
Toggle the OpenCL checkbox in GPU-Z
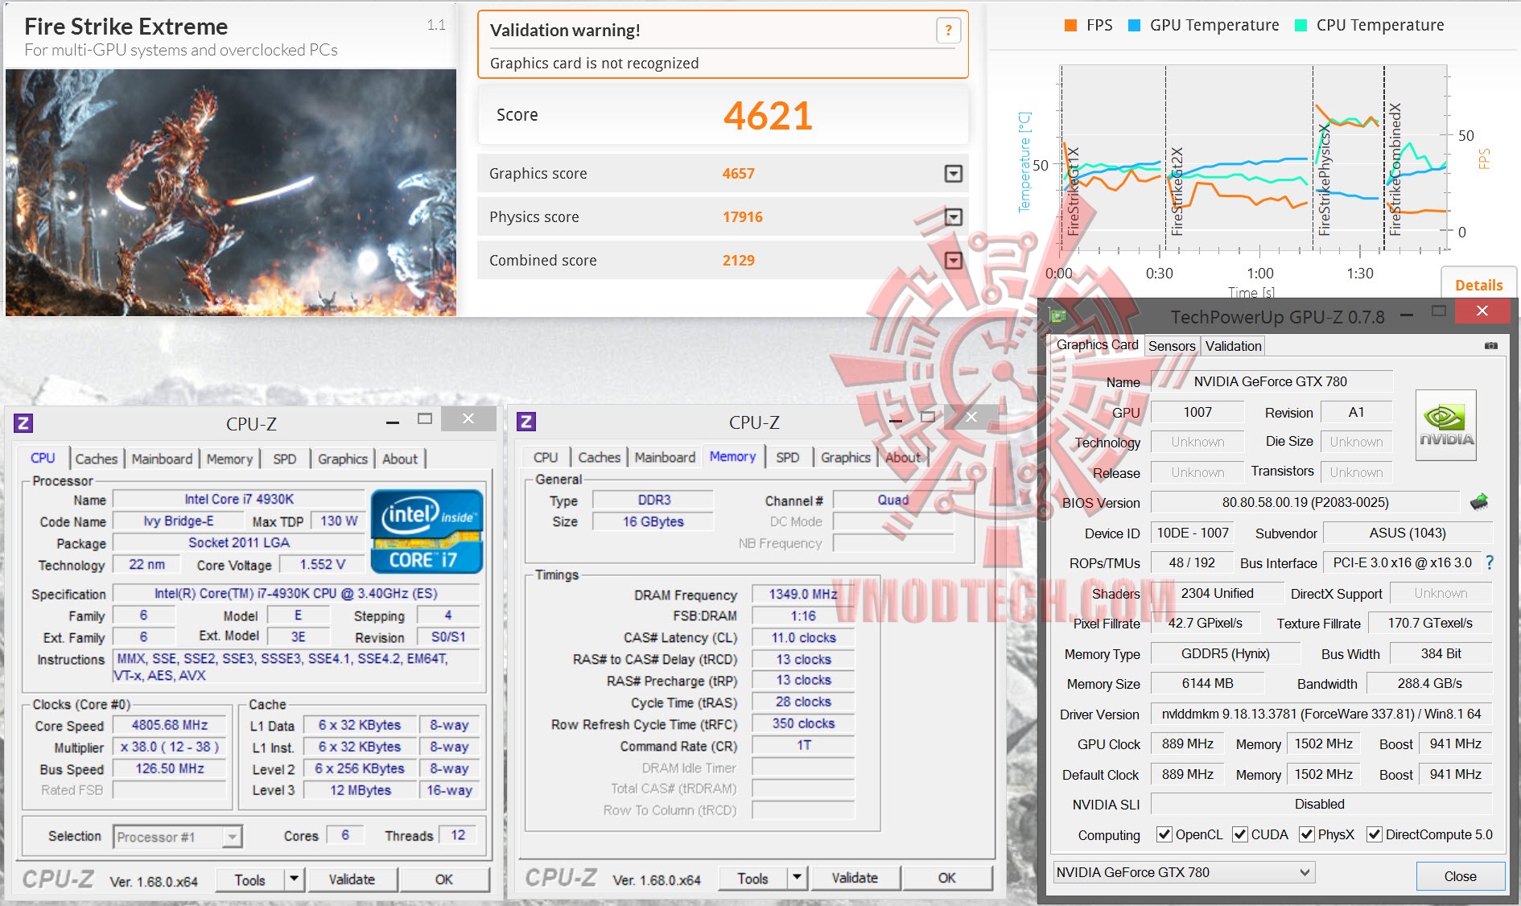(1164, 834)
